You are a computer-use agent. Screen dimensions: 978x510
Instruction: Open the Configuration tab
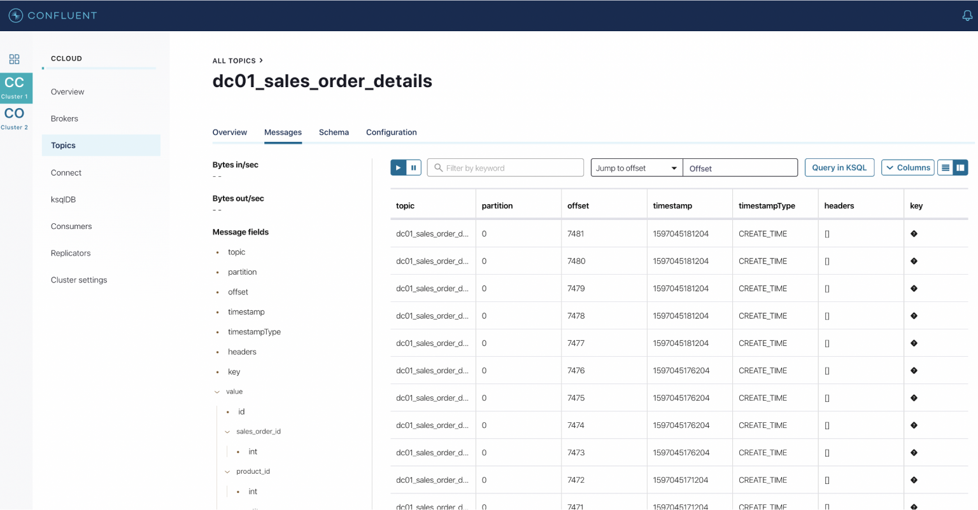(x=391, y=132)
